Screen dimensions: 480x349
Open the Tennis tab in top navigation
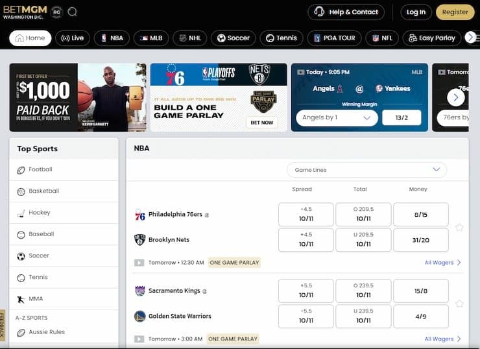(x=282, y=38)
